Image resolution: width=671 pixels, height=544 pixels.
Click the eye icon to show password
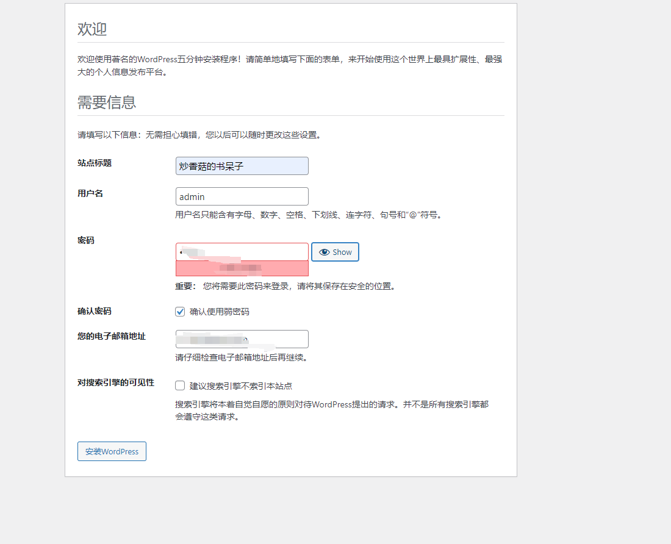[325, 252]
